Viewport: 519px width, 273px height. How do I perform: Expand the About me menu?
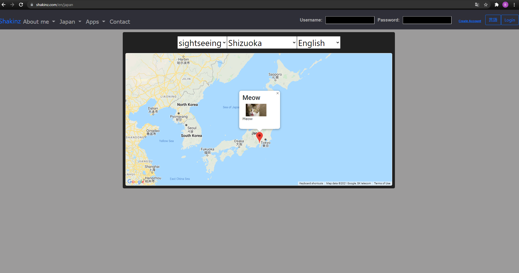pyautogui.click(x=39, y=22)
